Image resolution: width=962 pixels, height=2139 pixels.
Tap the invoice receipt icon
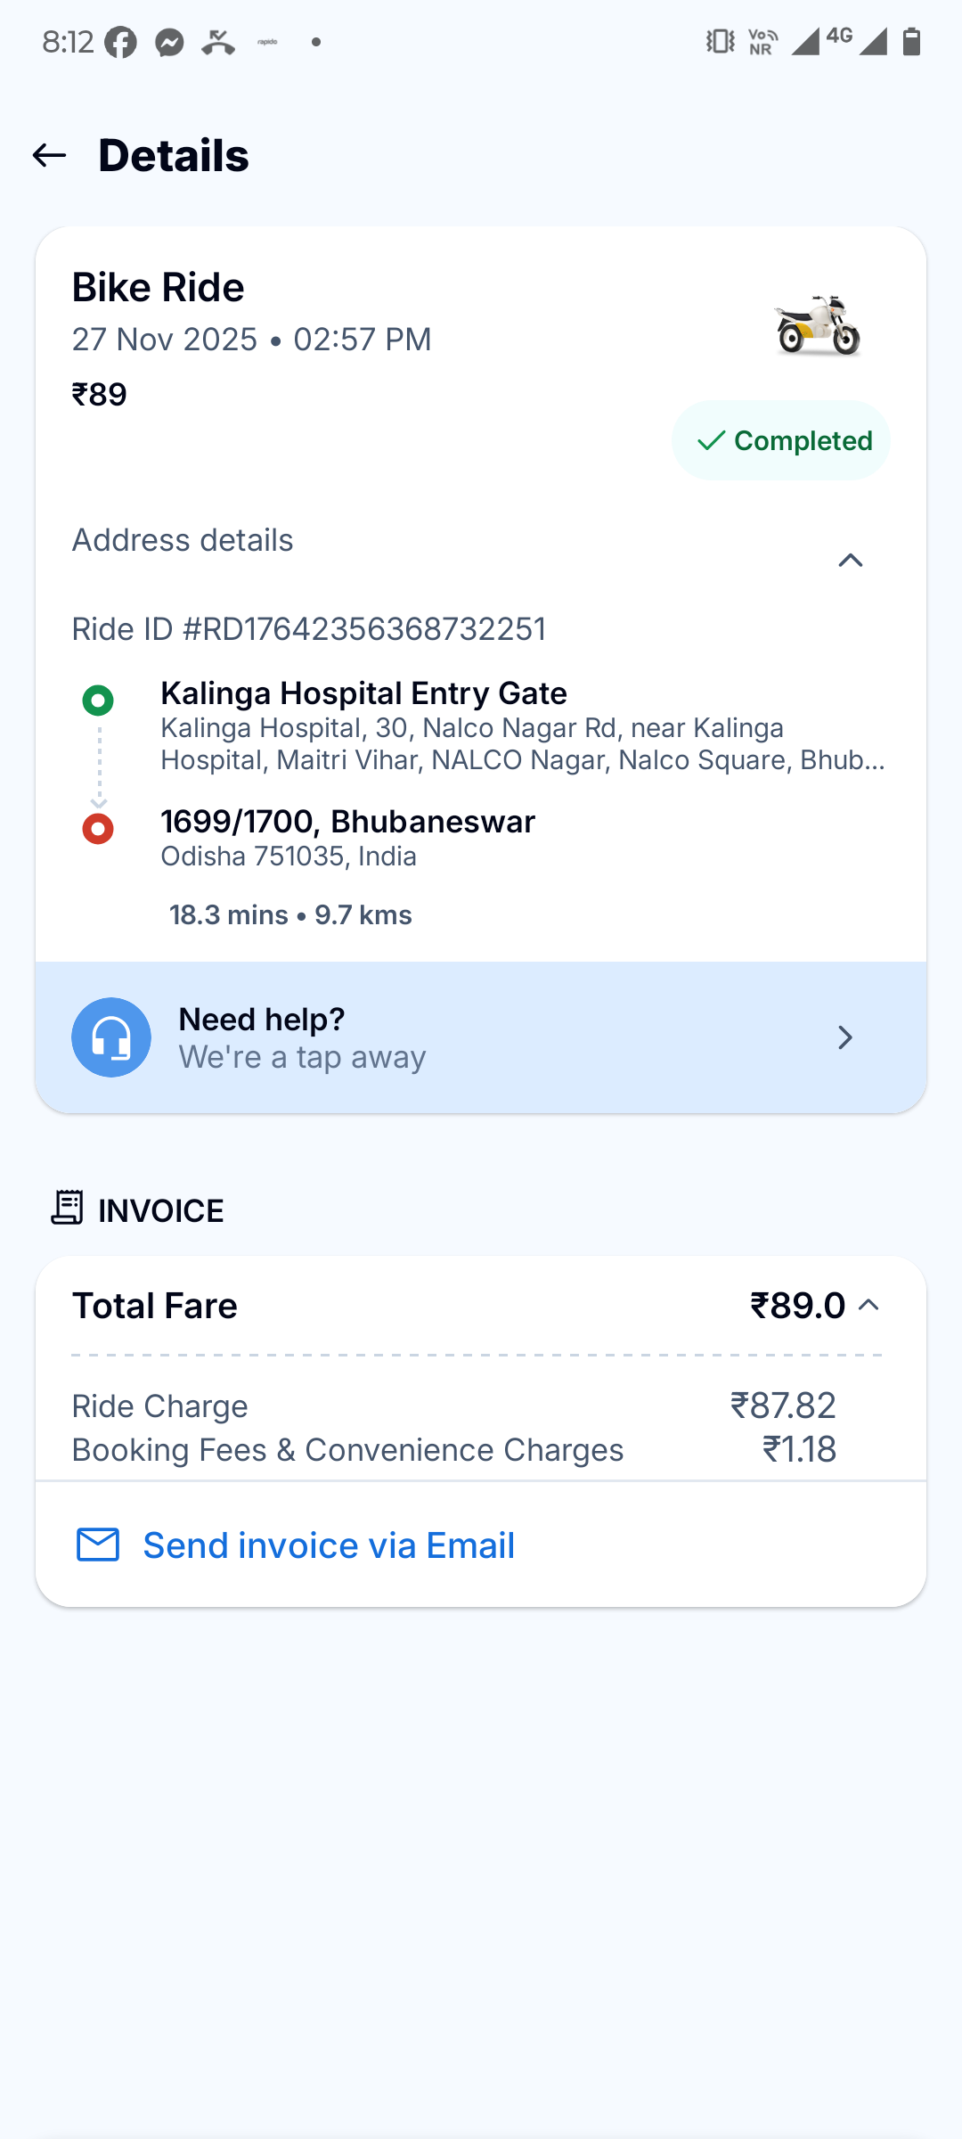click(x=68, y=1209)
